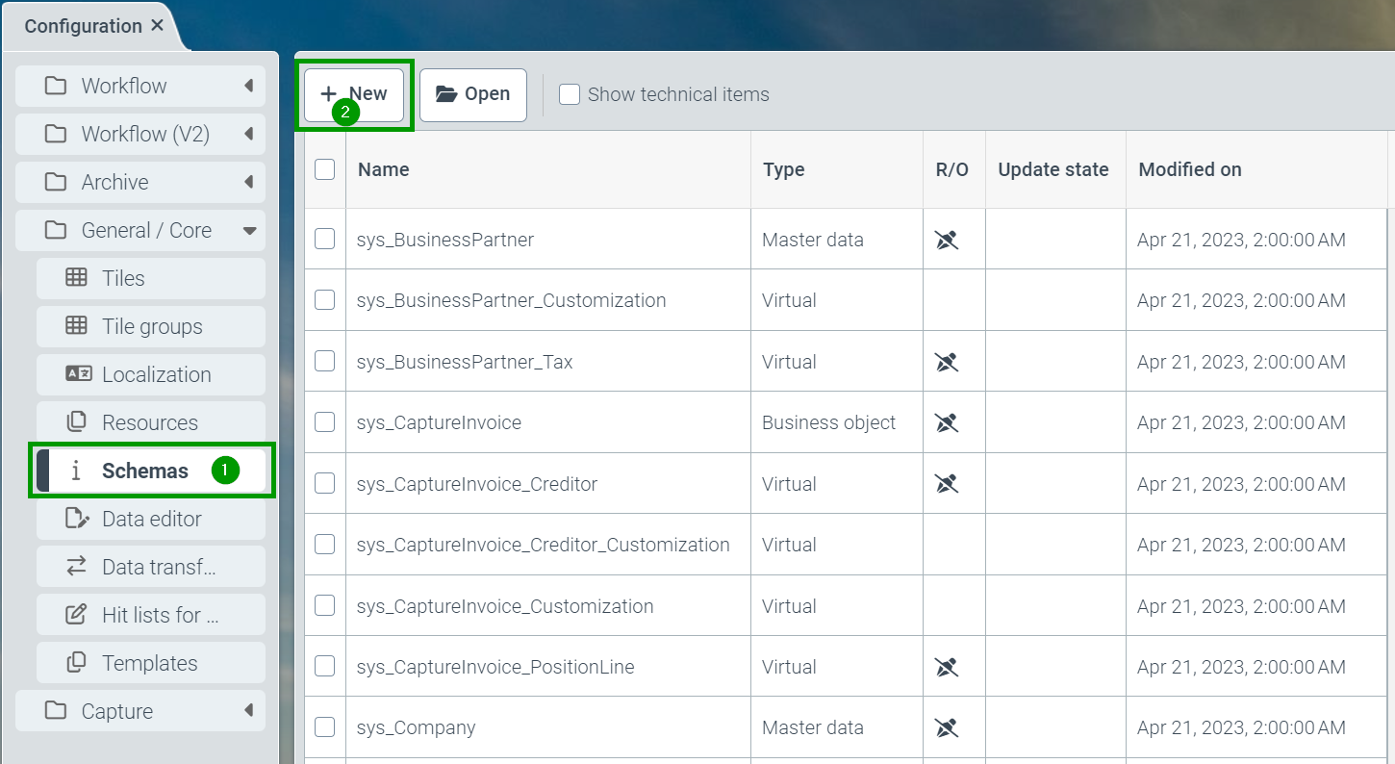Click the Hit lists edit icon
Screen dimensions: 1395x764
(76, 615)
